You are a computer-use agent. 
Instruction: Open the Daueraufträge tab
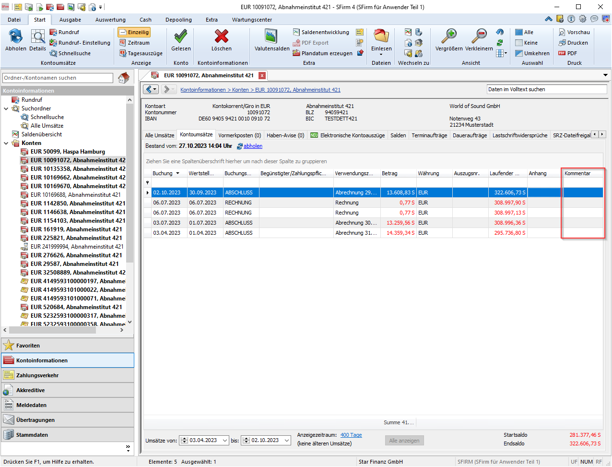pos(470,135)
